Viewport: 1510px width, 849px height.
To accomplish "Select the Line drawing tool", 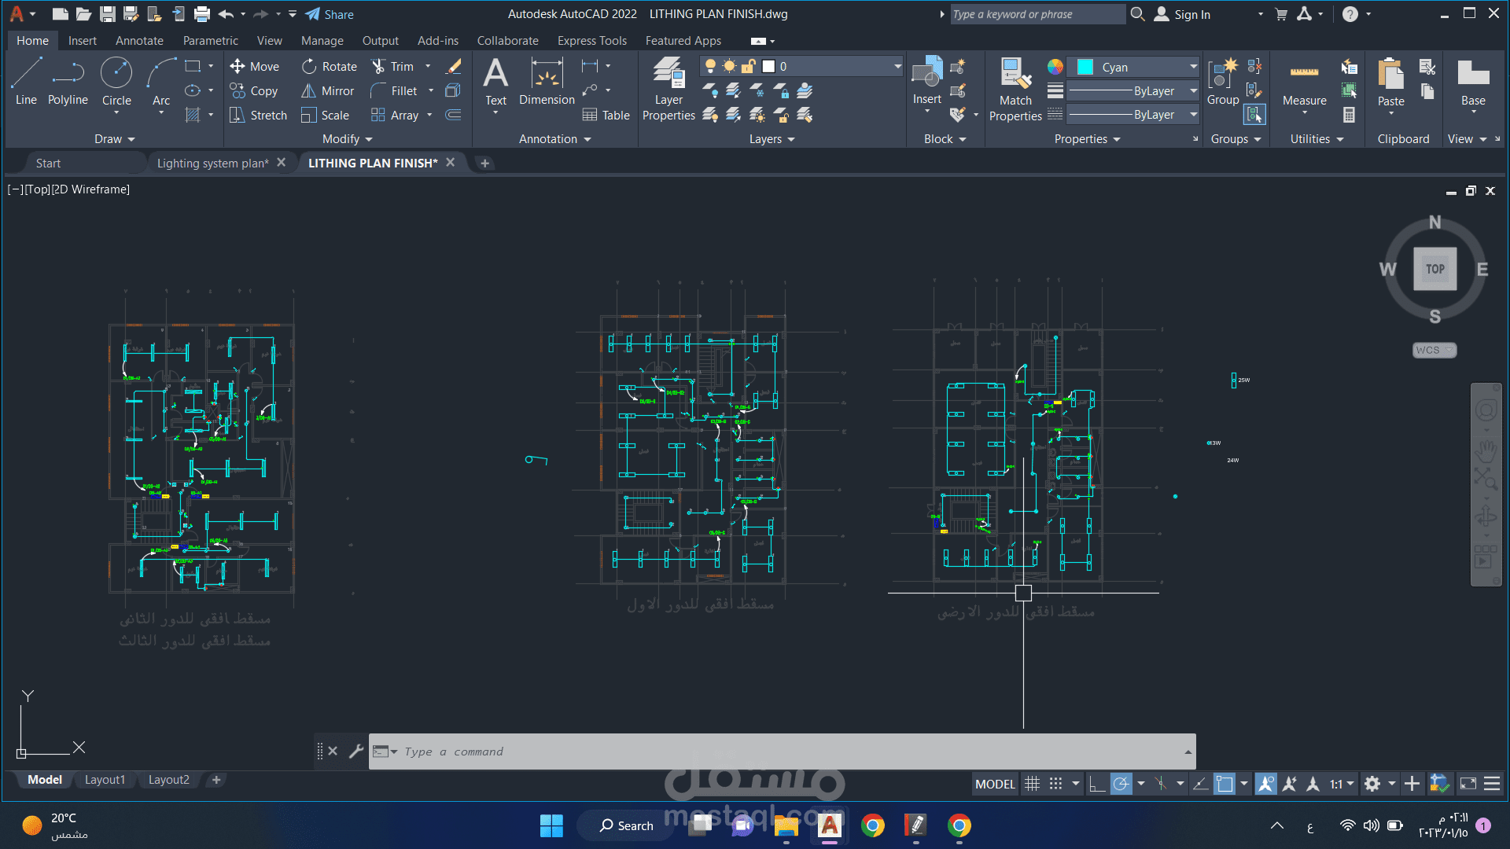I will 26,81.
